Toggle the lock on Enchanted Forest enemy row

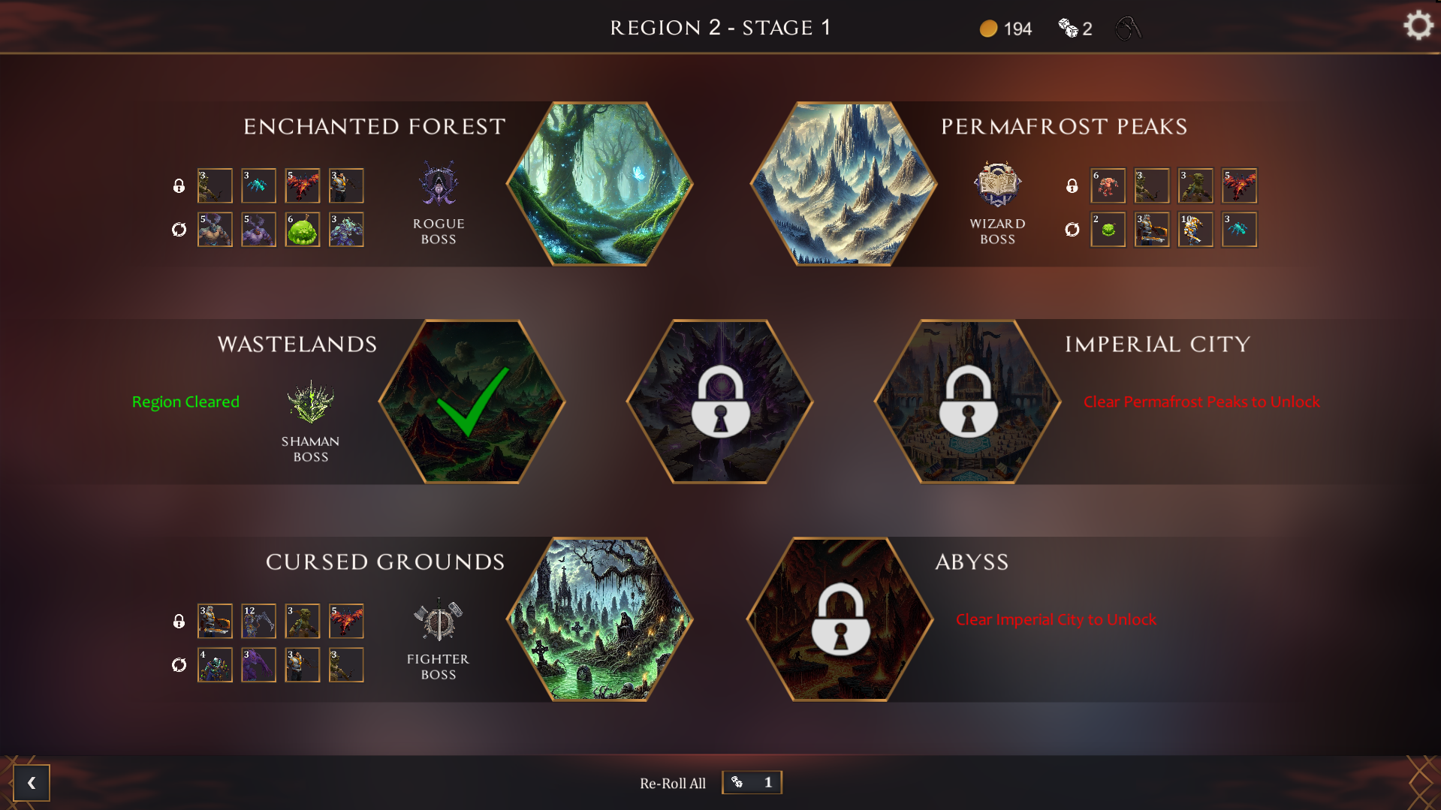coord(179,185)
